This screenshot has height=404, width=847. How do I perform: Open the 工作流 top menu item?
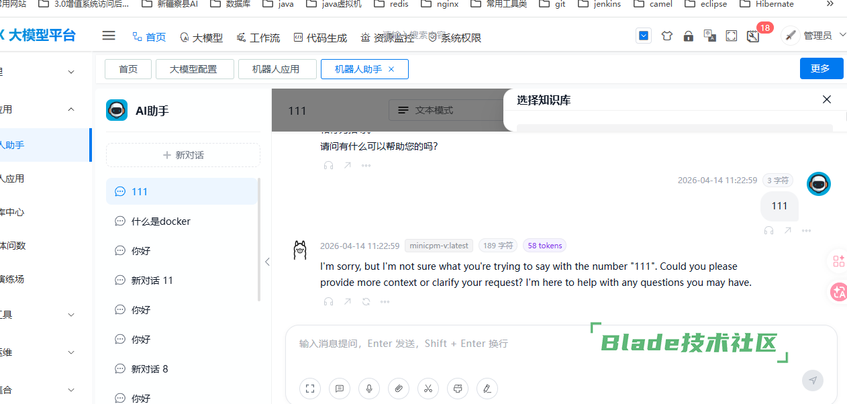tap(258, 38)
